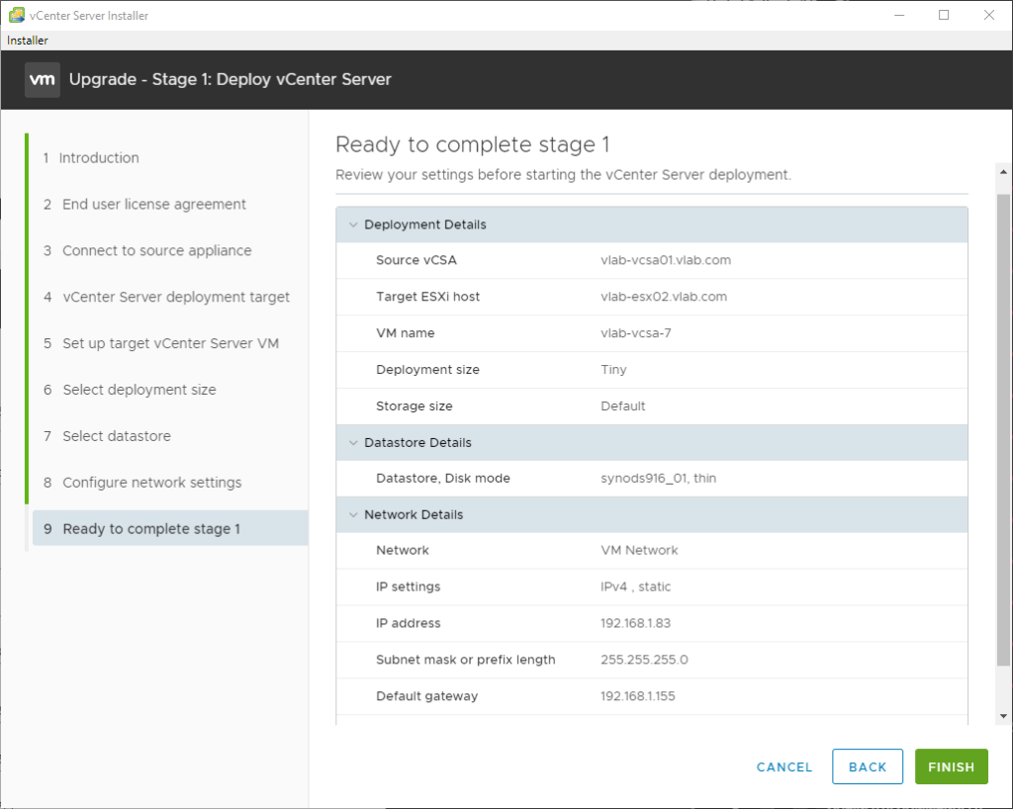Click source vCSA value vlab-vcsa01.vlab.com
Image resolution: width=1013 pixels, height=809 pixels.
[666, 260]
